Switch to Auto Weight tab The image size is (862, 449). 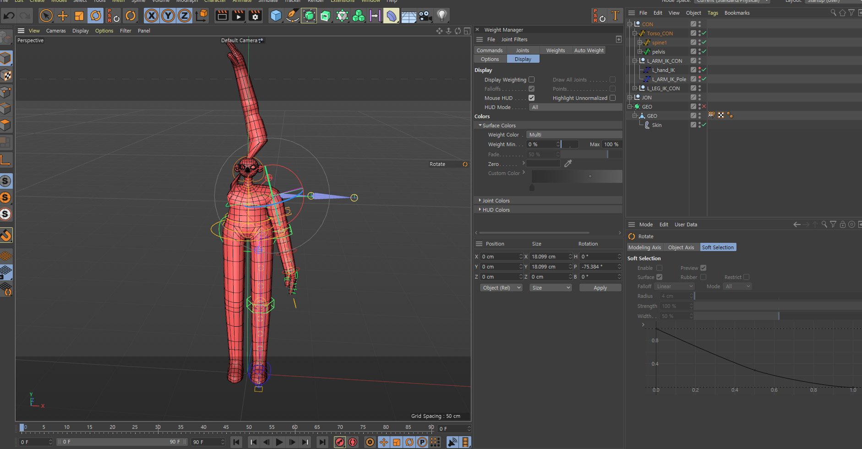tap(589, 50)
